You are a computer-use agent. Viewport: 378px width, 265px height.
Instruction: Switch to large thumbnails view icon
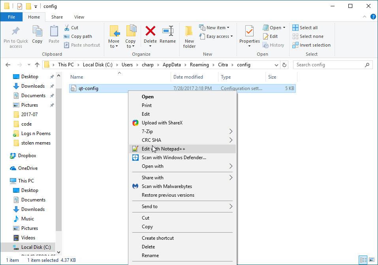tap(371, 260)
